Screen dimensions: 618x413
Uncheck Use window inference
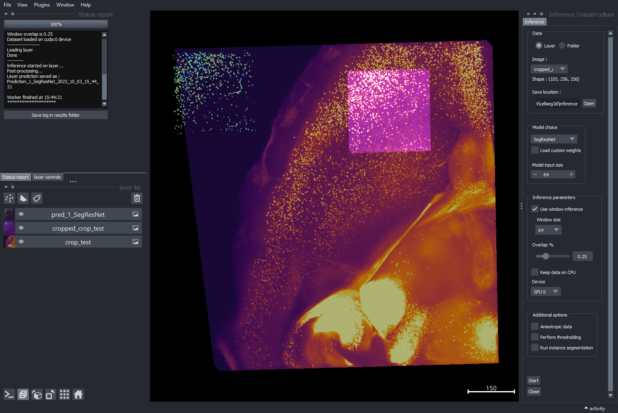pyautogui.click(x=535, y=209)
